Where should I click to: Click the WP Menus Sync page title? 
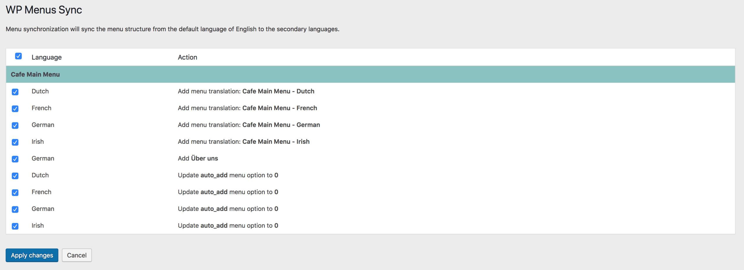point(44,10)
